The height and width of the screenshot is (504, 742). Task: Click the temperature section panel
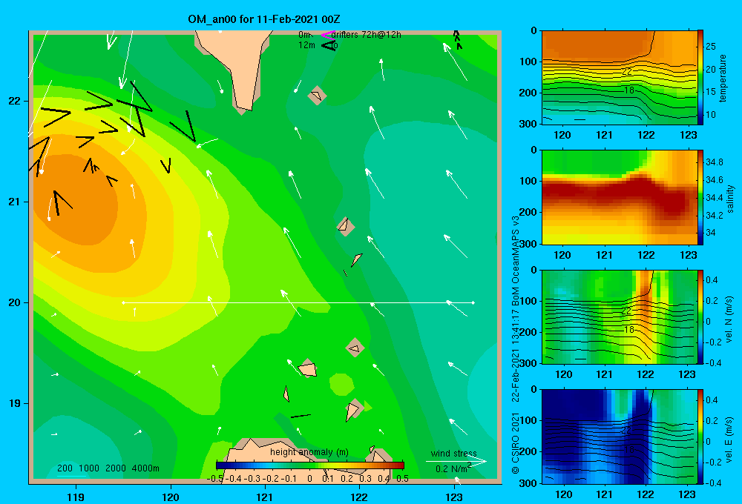point(620,78)
